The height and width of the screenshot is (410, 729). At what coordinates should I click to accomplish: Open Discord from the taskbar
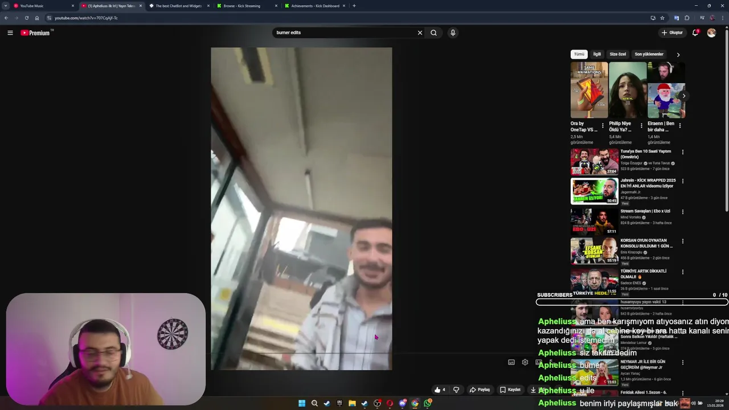(402, 403)
